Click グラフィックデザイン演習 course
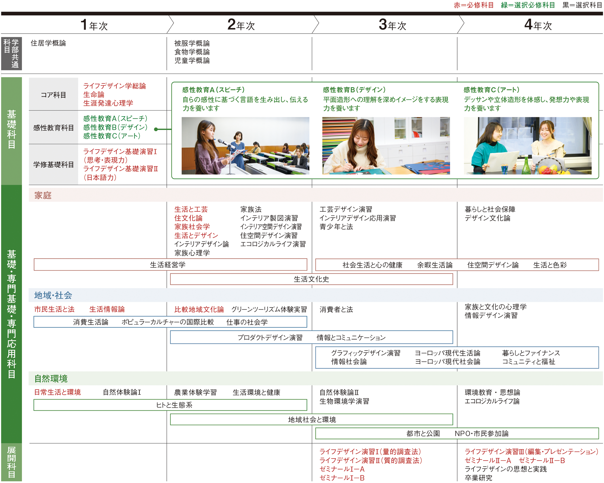The height and width of the screenshot is (483, 604). 366,353
